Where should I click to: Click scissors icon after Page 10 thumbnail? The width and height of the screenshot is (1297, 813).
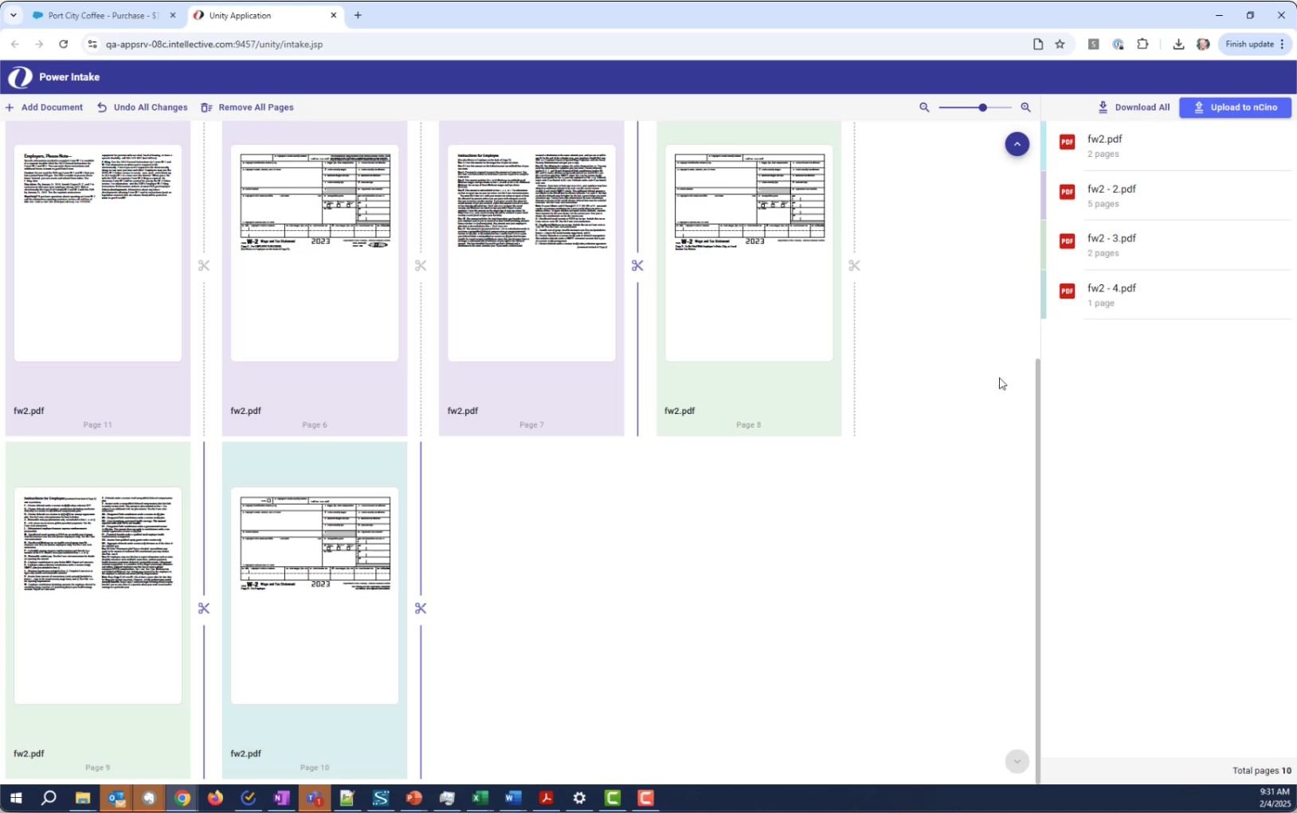(421, 608)
